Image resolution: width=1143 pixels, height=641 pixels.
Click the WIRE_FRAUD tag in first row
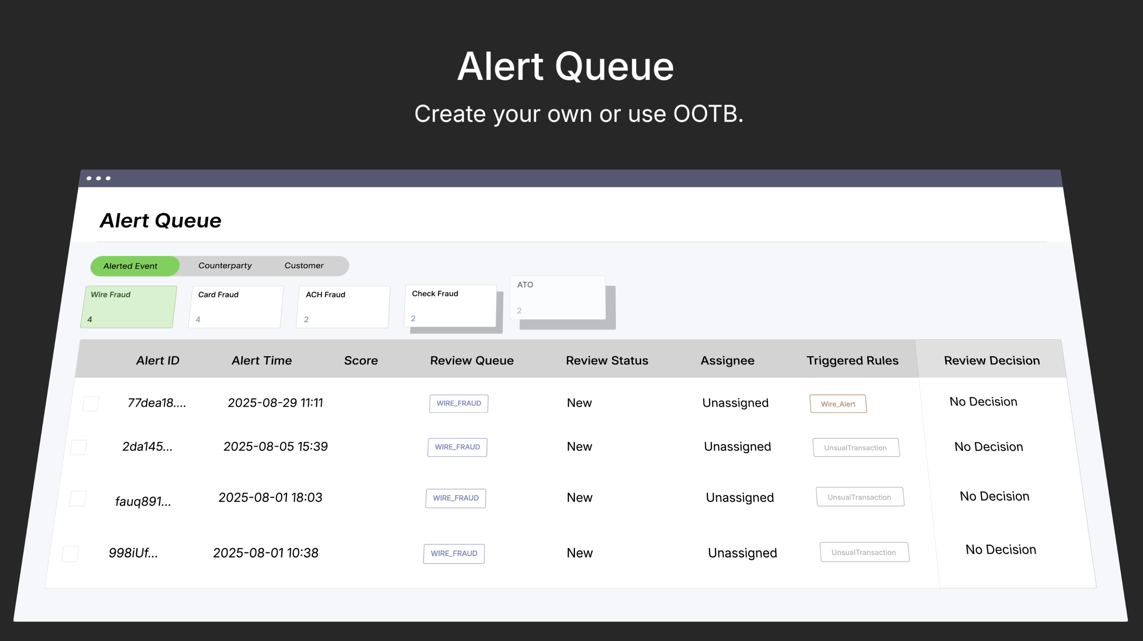click(459, 403)
